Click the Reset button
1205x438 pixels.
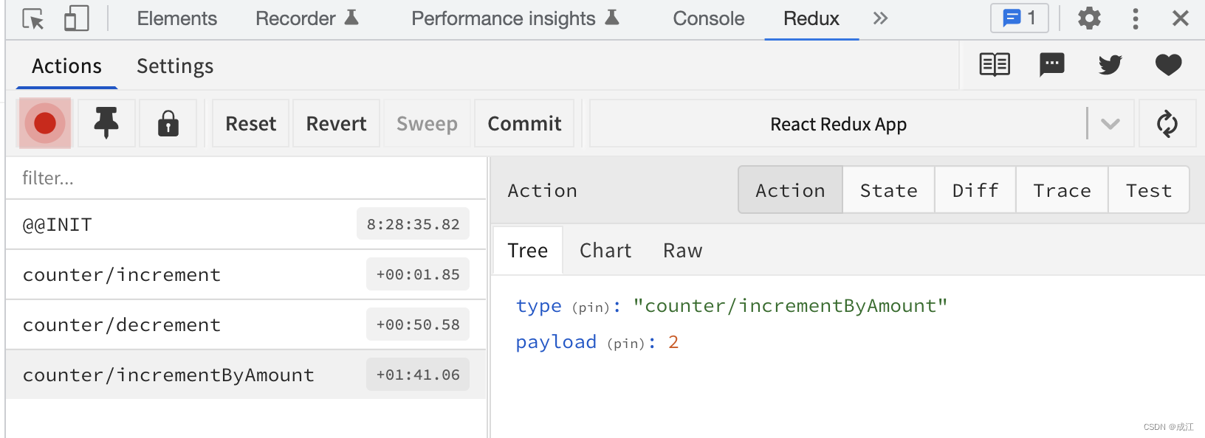(251, 123)
